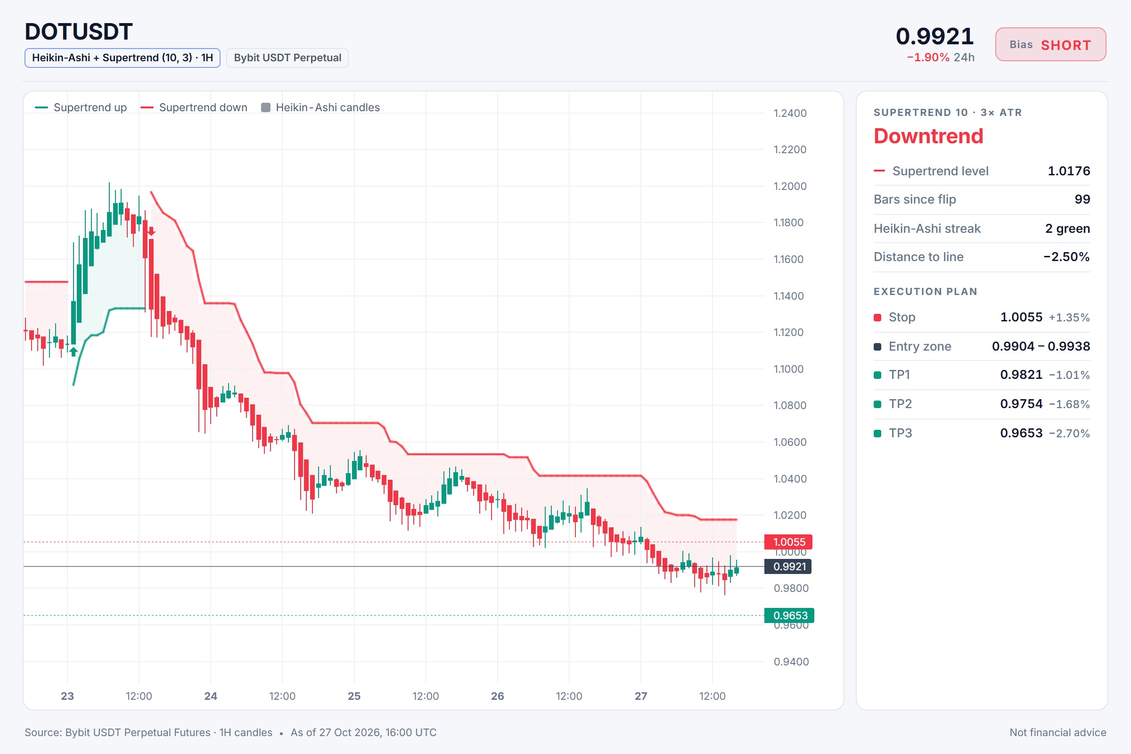1131x754 pixels.
Task: Click the dark Entry zone square marker
Action: (x=877, y=347)
